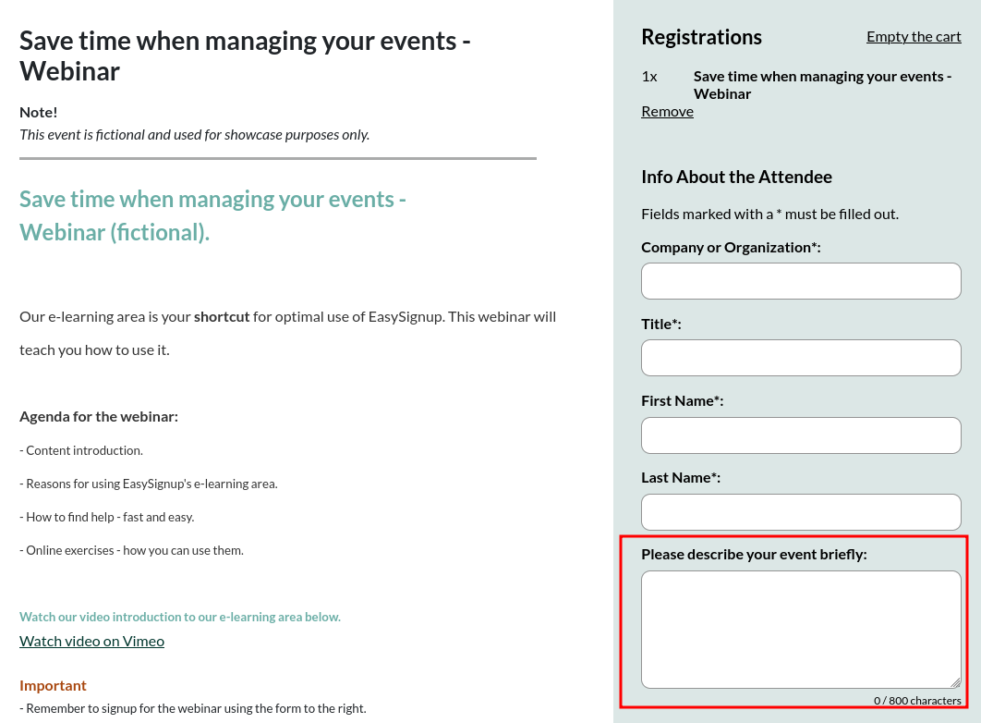Click inside the event description textarea
This screenshot has width=981, height=723.
click(x=801, y=629)
